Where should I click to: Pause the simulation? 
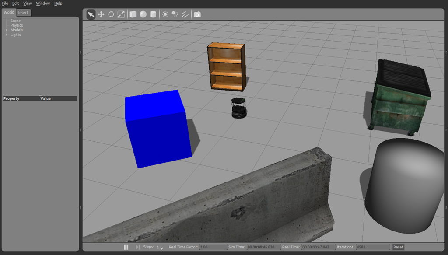pos(126,247)
